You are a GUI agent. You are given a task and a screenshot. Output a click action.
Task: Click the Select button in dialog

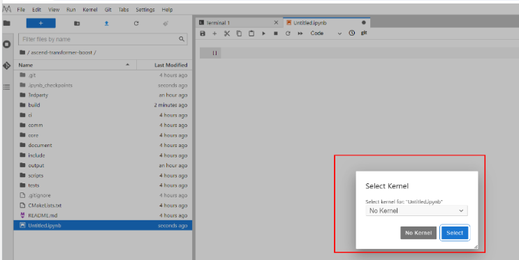[455, 233]
